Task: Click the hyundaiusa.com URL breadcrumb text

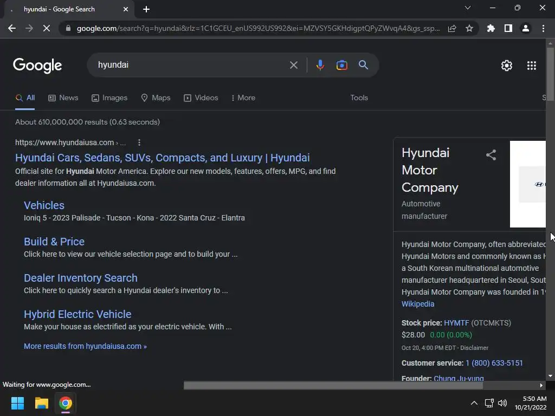Action: [x=70, y=142]
